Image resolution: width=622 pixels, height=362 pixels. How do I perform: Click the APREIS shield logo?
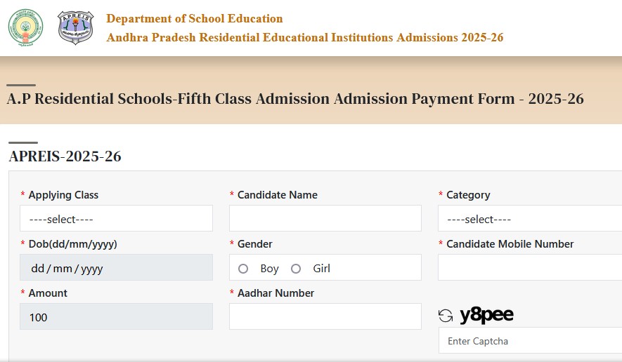pyautogui.click(x=75, y=28)
